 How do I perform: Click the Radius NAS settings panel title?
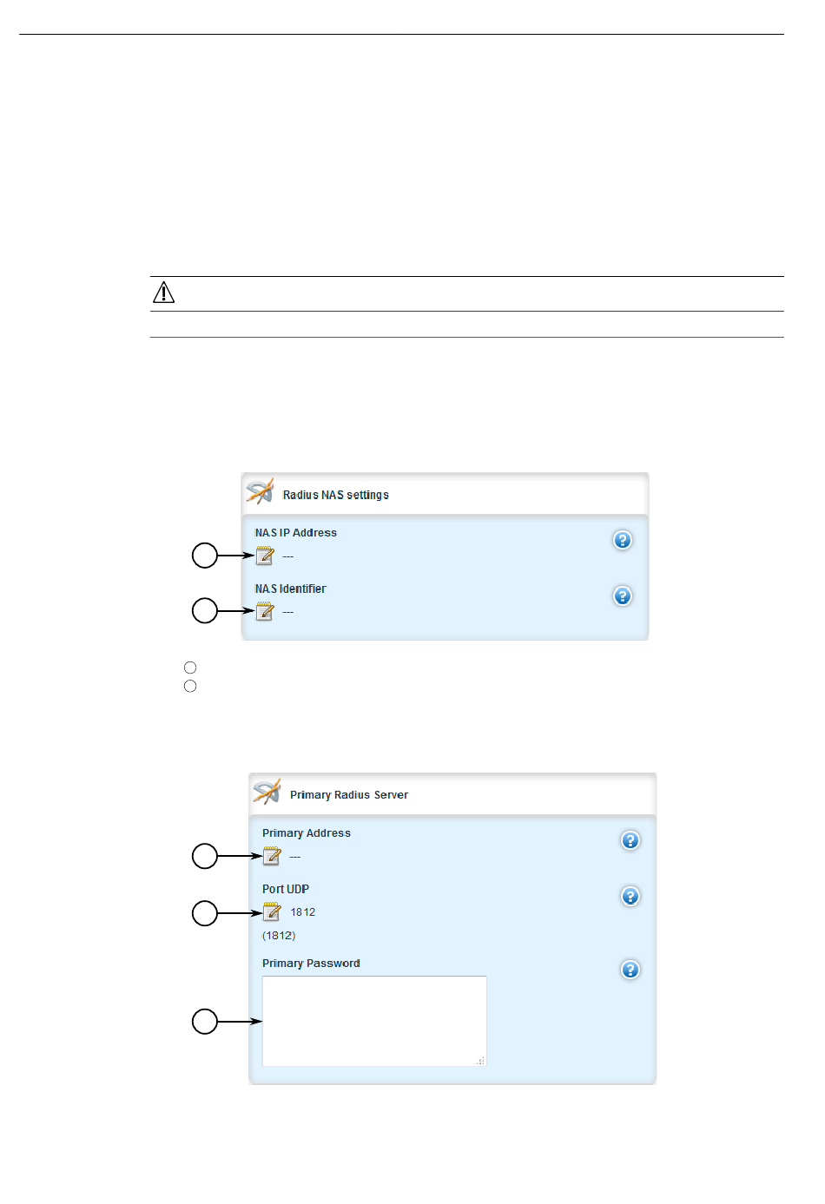click(x=336, y=495)
